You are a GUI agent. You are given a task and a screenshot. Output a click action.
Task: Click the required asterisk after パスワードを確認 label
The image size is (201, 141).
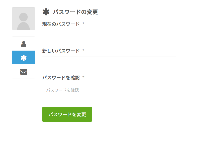pos(83,78)
